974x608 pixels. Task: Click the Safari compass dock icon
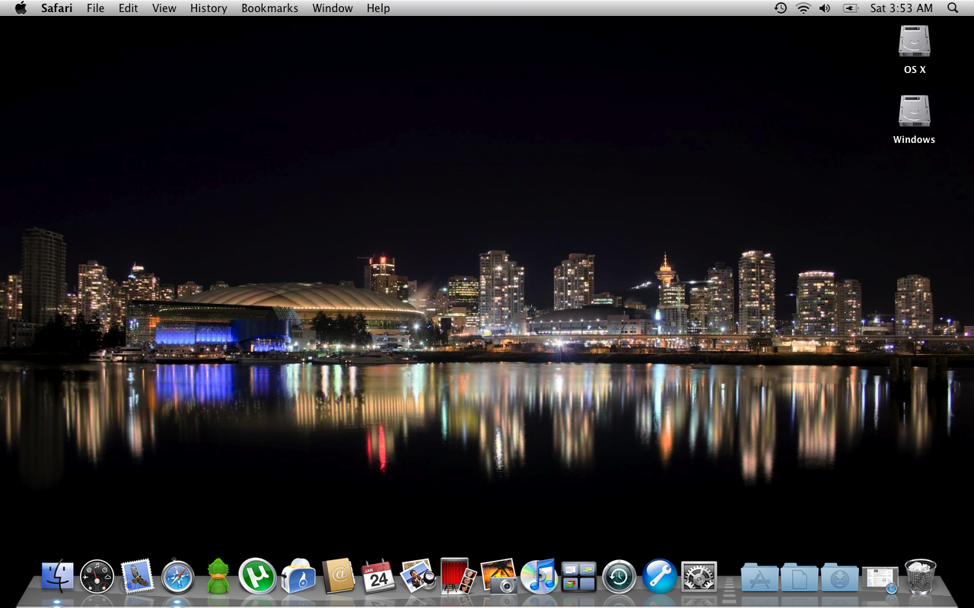point(177,577)
